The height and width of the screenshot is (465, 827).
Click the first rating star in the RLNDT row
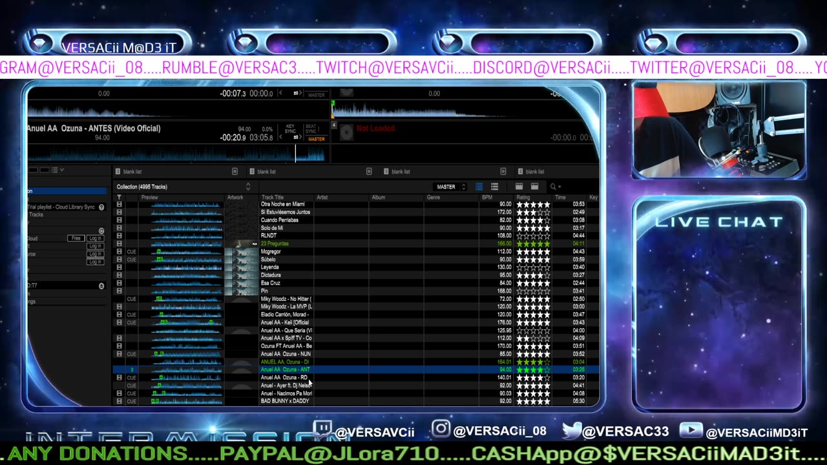[x=520, y=236]
